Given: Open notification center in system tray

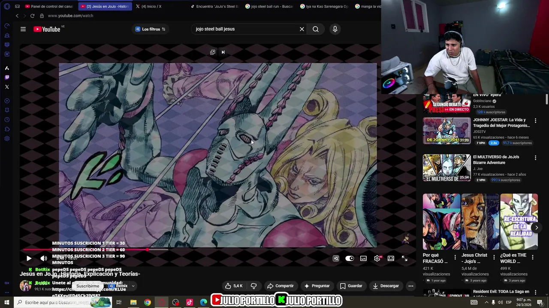Looking at the screenshot, I should 540,302.
